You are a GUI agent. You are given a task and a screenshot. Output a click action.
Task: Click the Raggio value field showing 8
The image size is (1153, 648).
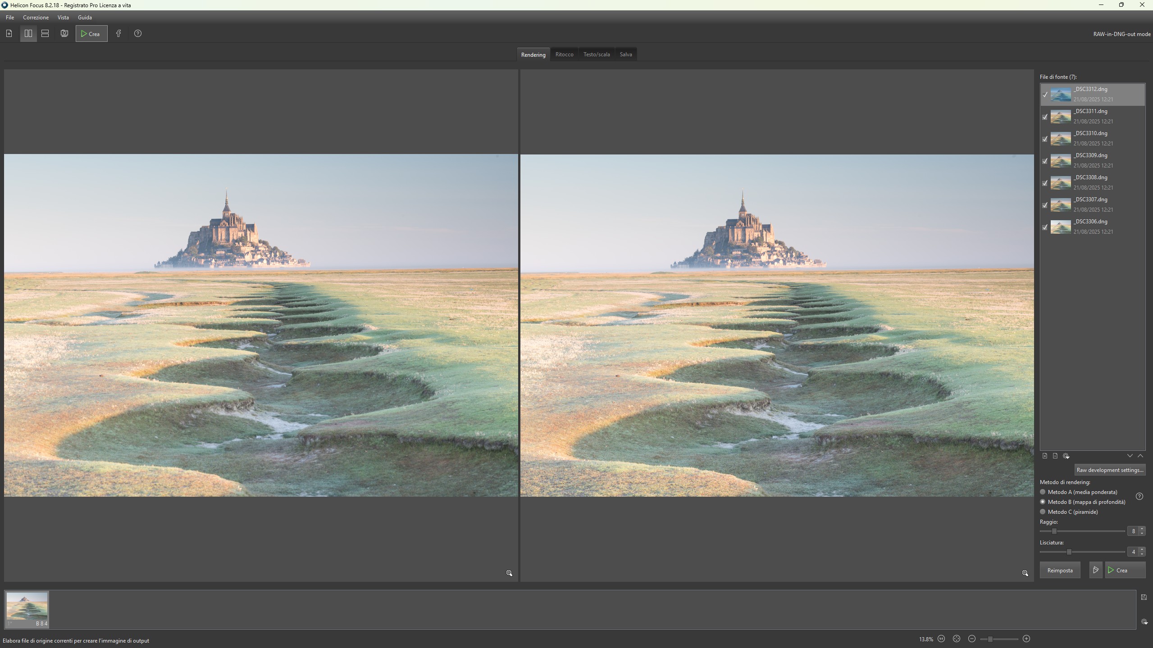click(x=1133, y=531)
